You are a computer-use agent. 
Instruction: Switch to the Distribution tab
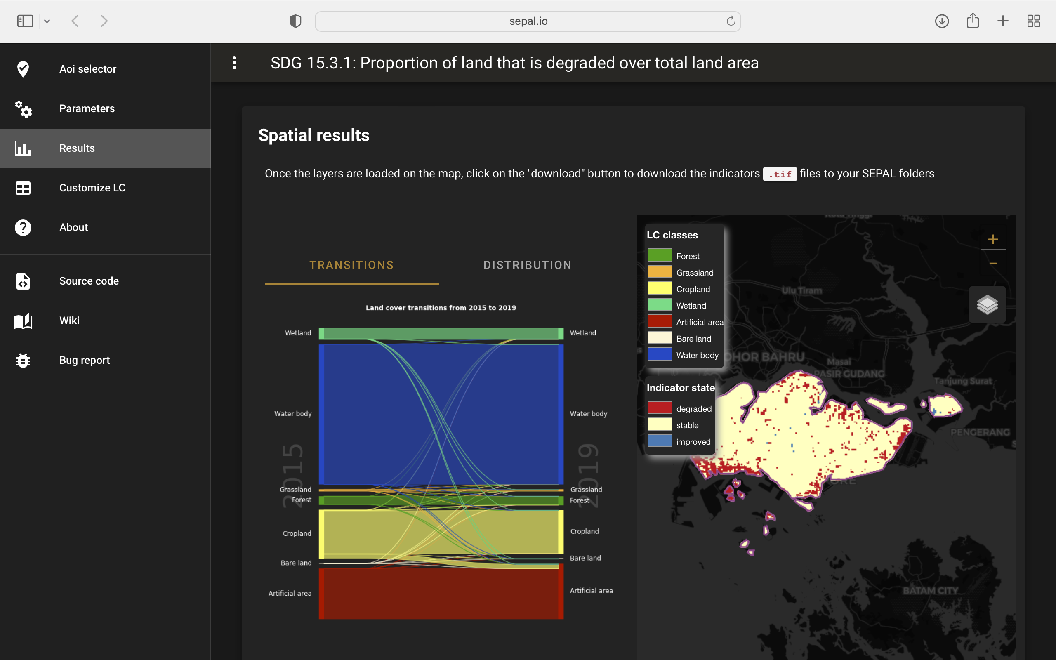click(527, 265)
